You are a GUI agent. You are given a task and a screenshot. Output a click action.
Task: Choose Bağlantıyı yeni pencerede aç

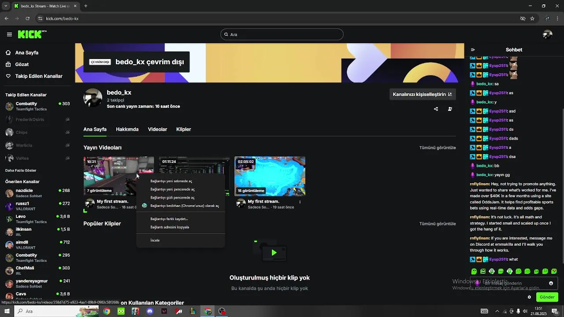[x=172, y=189]
